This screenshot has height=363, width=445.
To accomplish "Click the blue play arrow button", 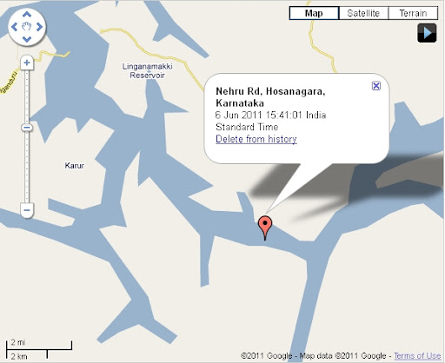I will coord(427,33).
